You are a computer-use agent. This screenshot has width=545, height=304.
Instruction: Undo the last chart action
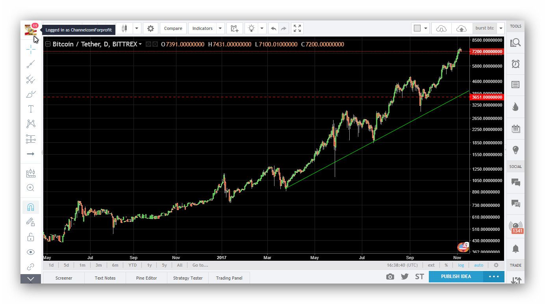tap(274, 28)
